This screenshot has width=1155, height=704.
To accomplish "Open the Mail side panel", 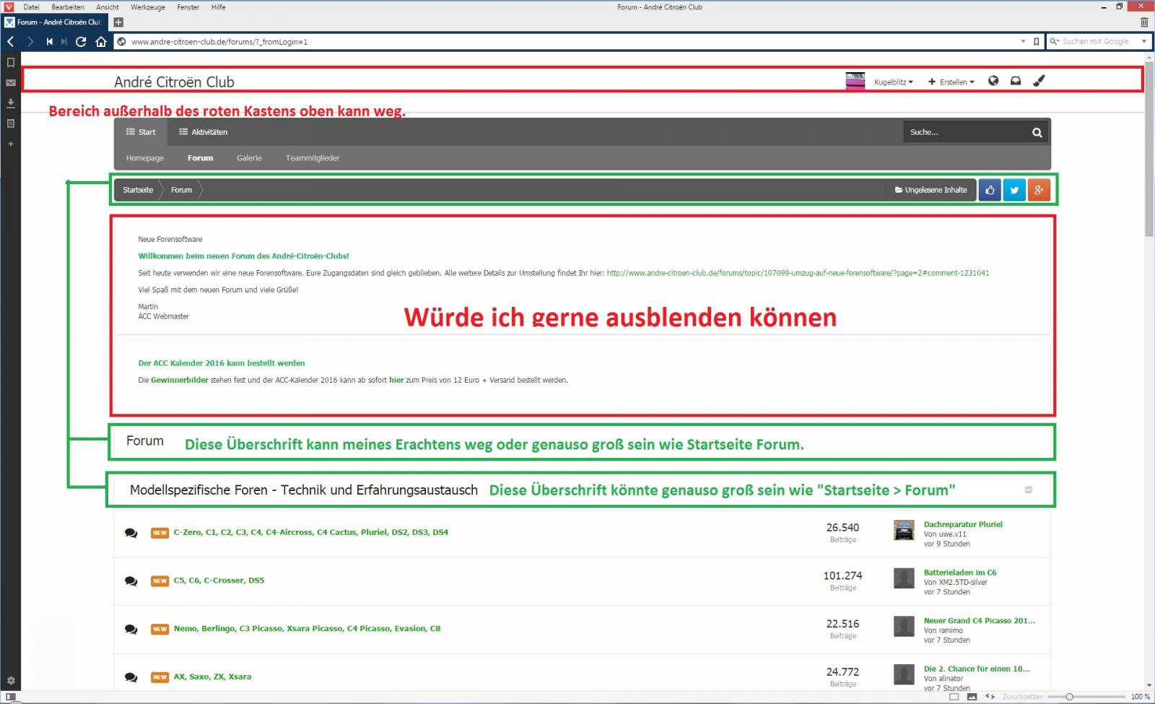I will [x=11, y=83].
